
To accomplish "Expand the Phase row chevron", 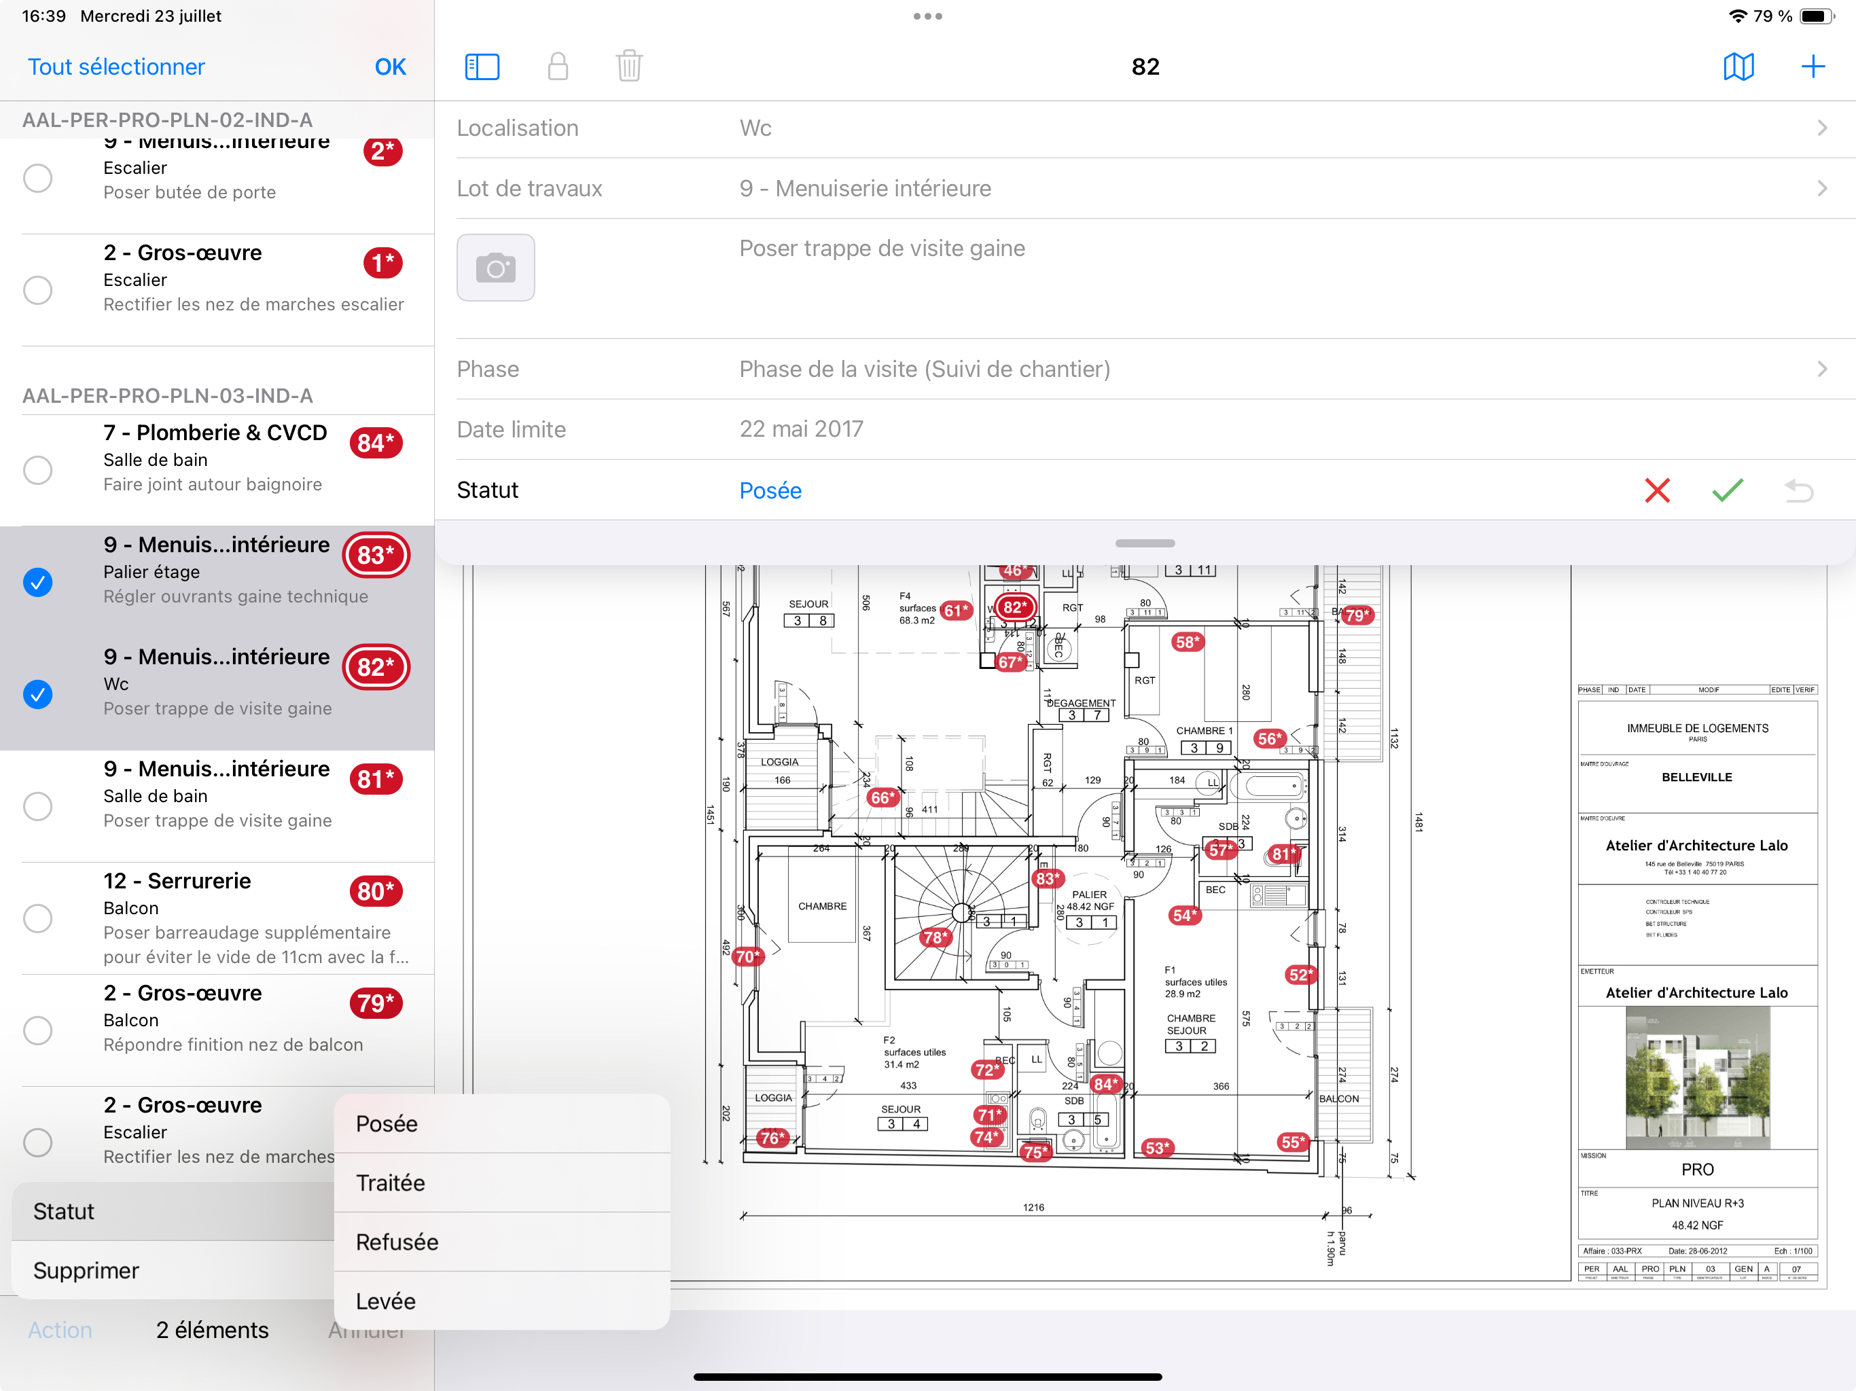I will coord(1821,369).
